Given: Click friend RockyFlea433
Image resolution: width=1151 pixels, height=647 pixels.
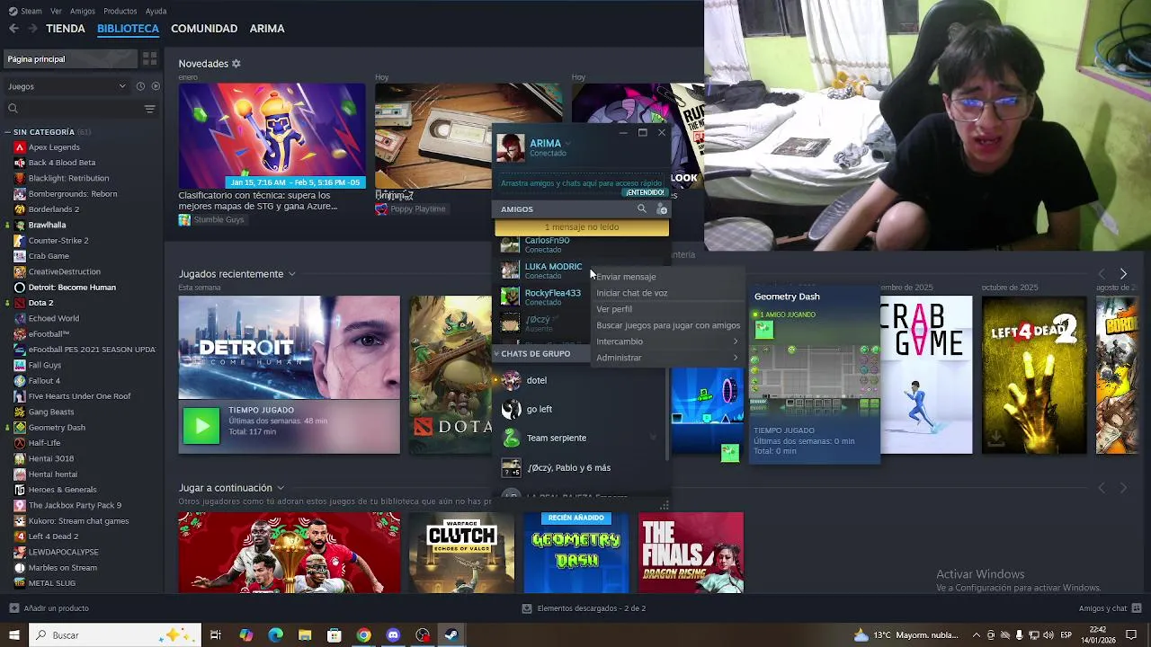Looking at the screenshot, I should click(x=541, y=297).
